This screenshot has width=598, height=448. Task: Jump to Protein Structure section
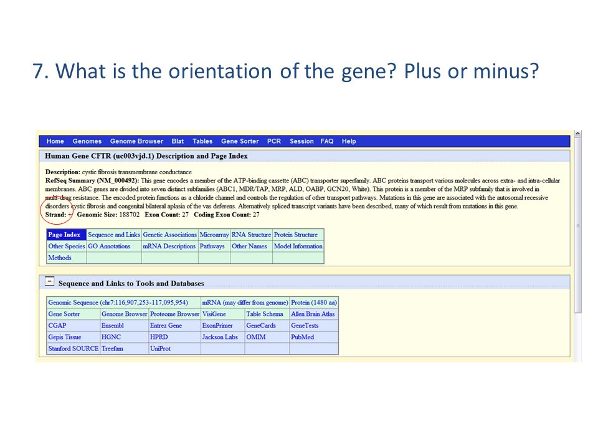pos(295,235)
